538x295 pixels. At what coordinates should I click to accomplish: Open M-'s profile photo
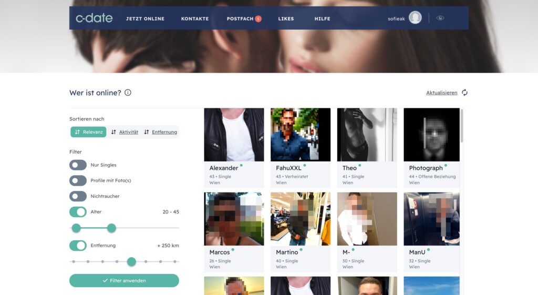point(367,219)
